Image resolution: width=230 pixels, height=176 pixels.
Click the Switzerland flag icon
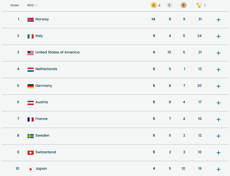point(31,152)
